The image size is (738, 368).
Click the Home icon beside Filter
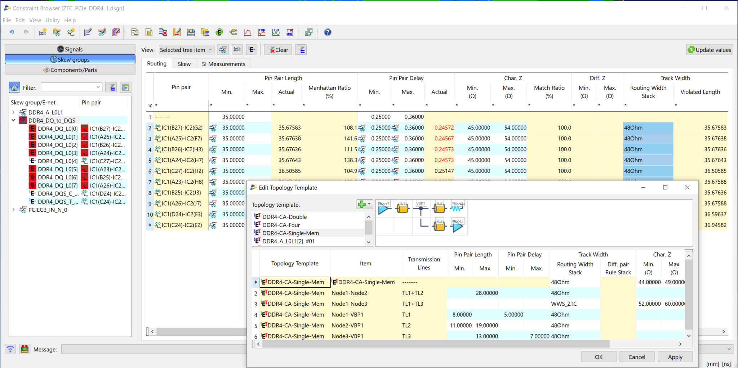point(14,87)
